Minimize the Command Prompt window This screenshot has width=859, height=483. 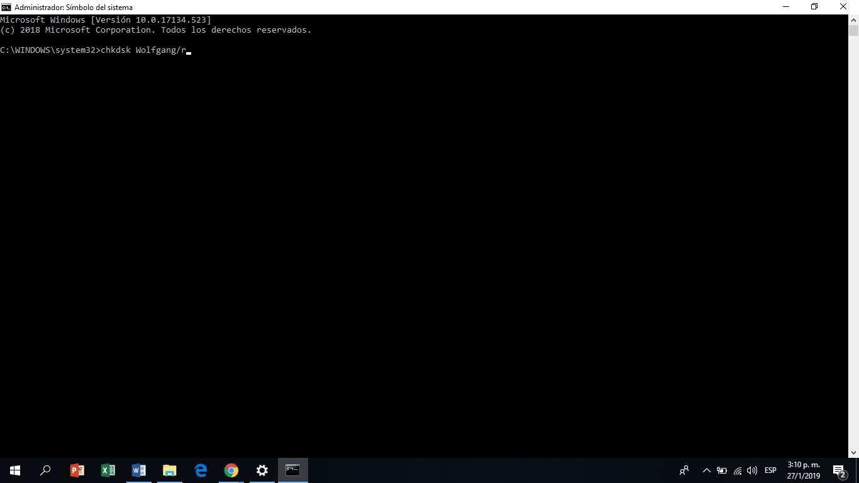(786, 7)
